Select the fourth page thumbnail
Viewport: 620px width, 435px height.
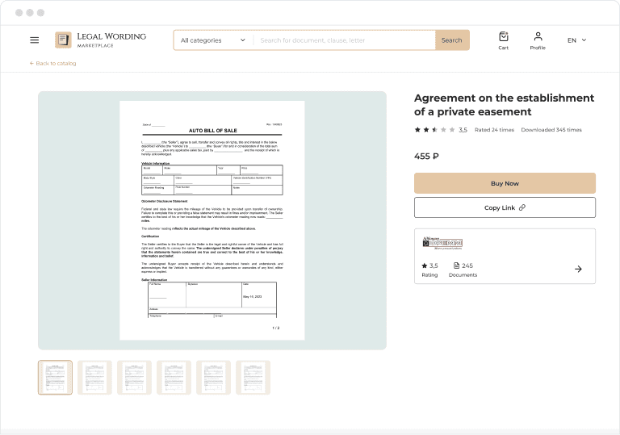point(174,377)
